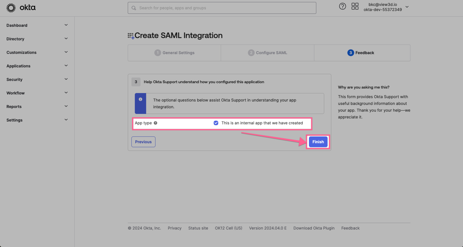
Task: Expand the Reports menu chevron
Action: (66, 106)
